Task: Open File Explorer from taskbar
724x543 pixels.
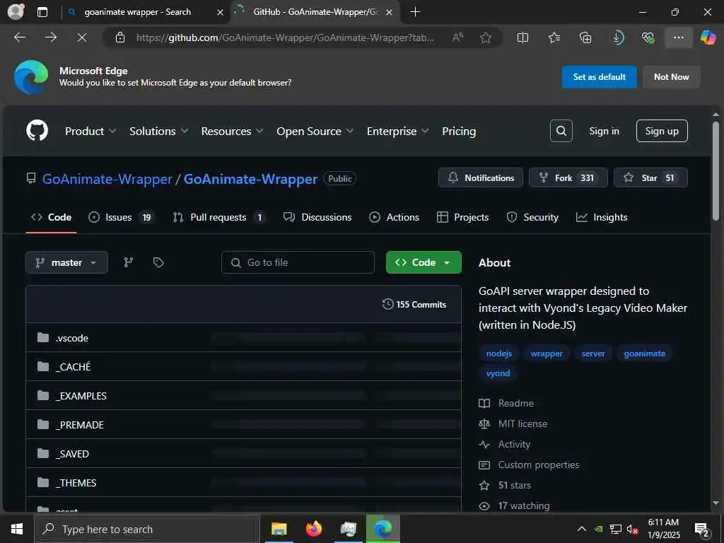Action: click(x=279, y=529)
